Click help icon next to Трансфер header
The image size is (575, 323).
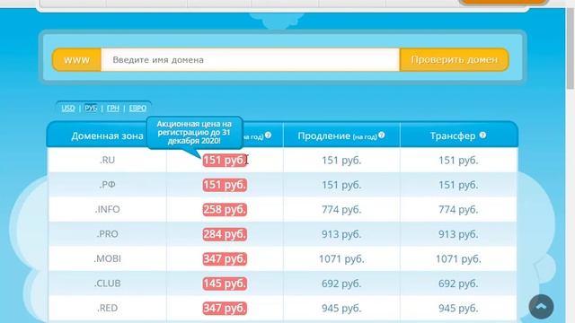pyautogui.click(x=482, y=135)
